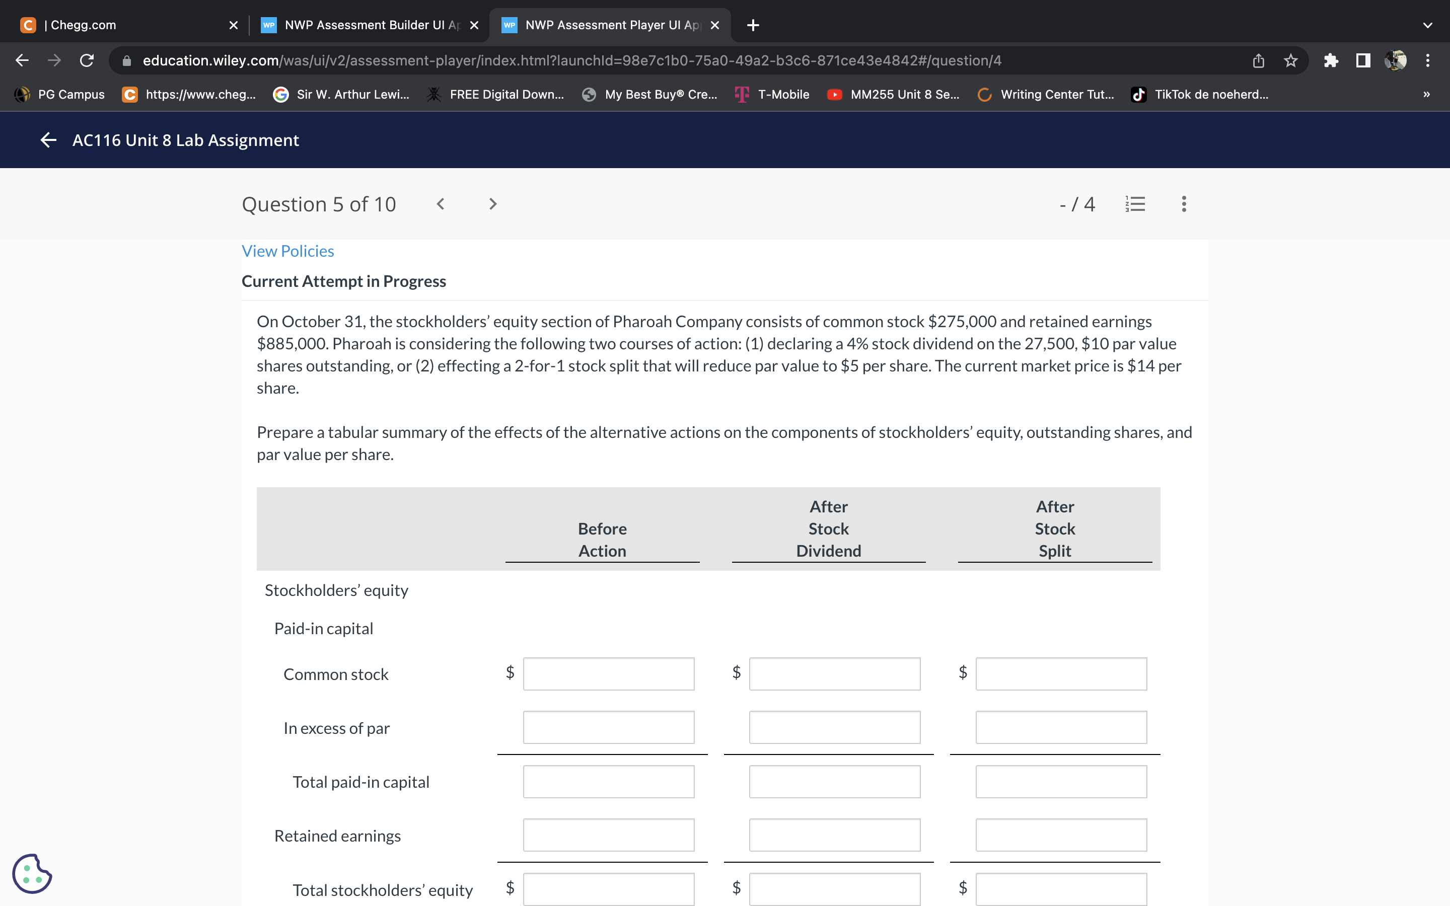Click the Common stock Before Action input field
The image size is (1450, 906).
pos(608,673)
